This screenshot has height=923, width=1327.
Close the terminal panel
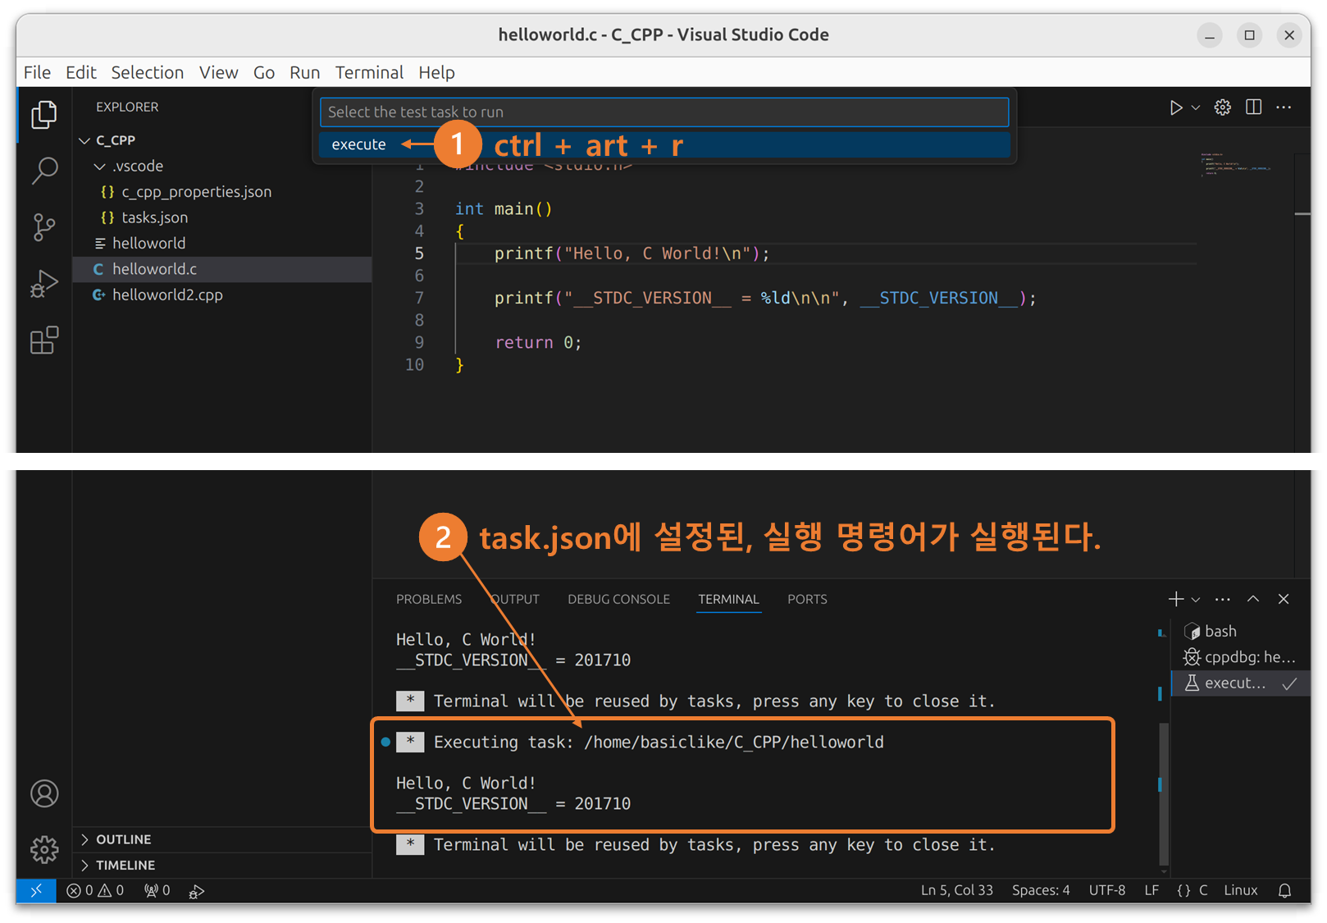(x=1284, y=600)
